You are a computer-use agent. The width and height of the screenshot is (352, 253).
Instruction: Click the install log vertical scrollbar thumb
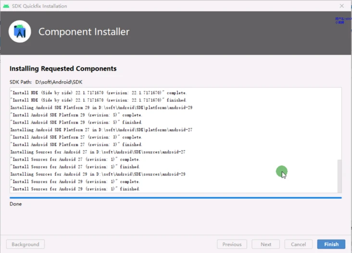pos(339,176)
